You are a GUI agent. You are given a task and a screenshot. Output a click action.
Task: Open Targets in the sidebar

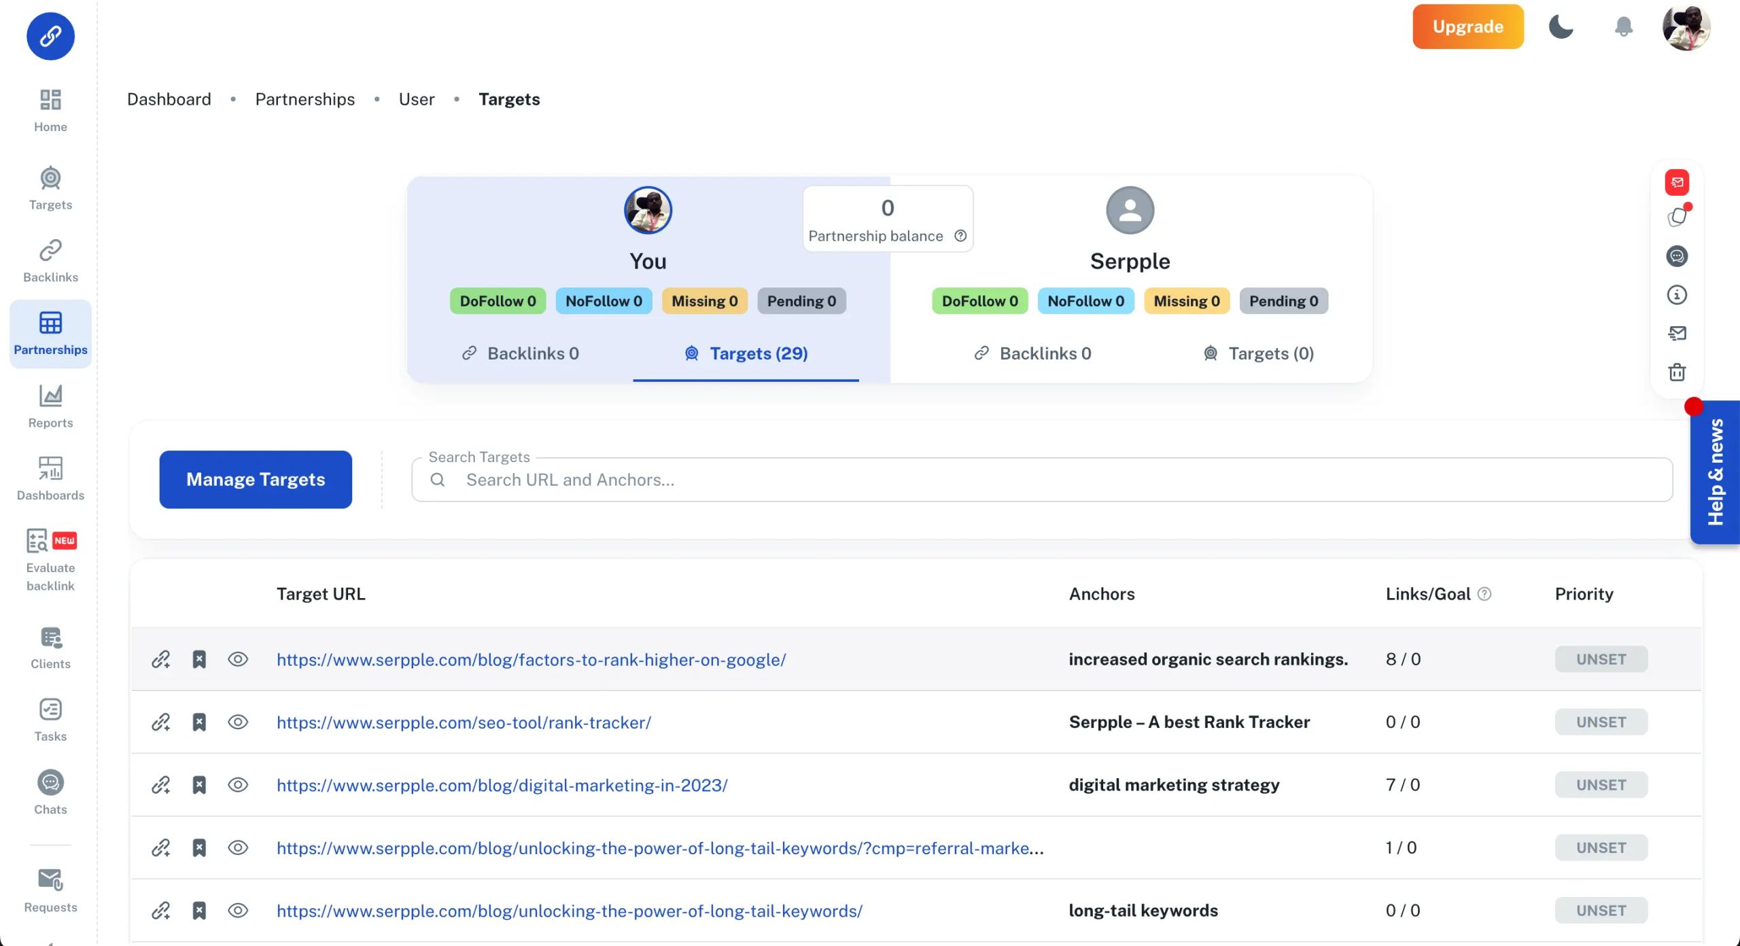click(50, 188)
